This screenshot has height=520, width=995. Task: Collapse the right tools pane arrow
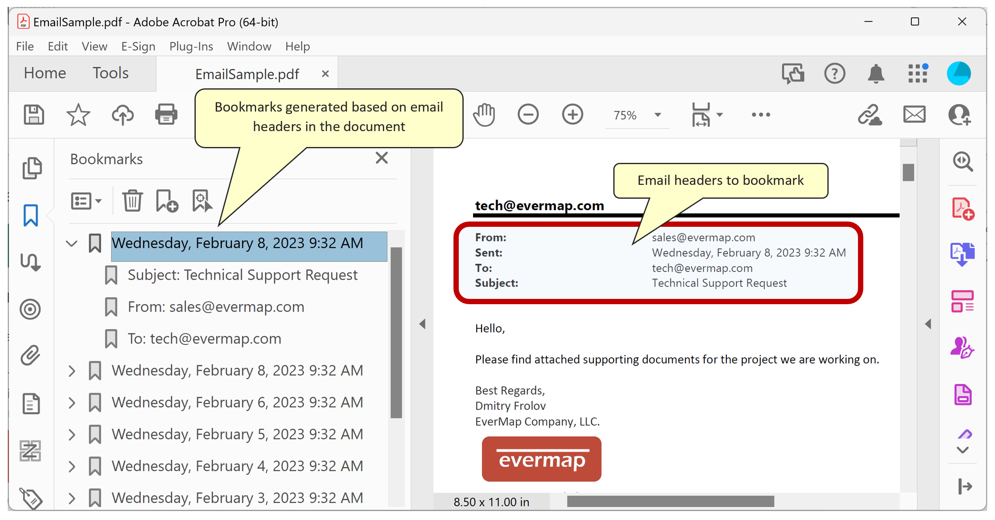(x=928, y=324)
